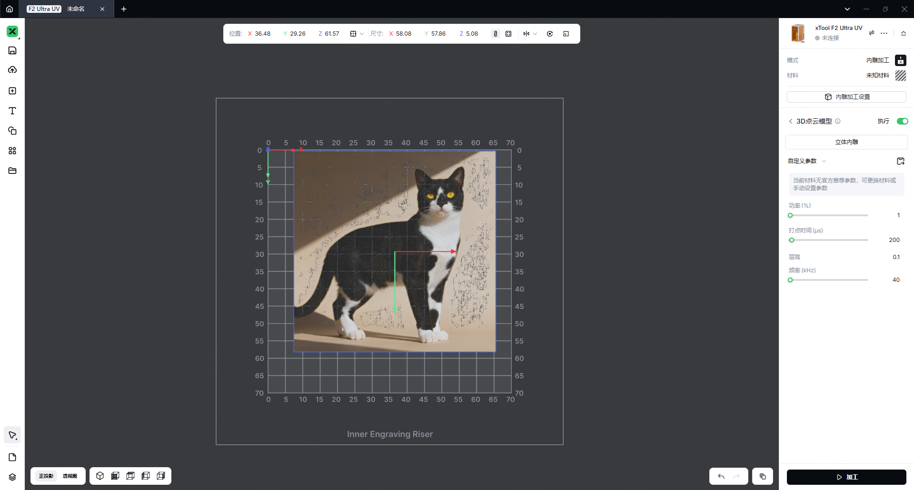Expand the 自定义参数 dropdown

tap(824, 161)
